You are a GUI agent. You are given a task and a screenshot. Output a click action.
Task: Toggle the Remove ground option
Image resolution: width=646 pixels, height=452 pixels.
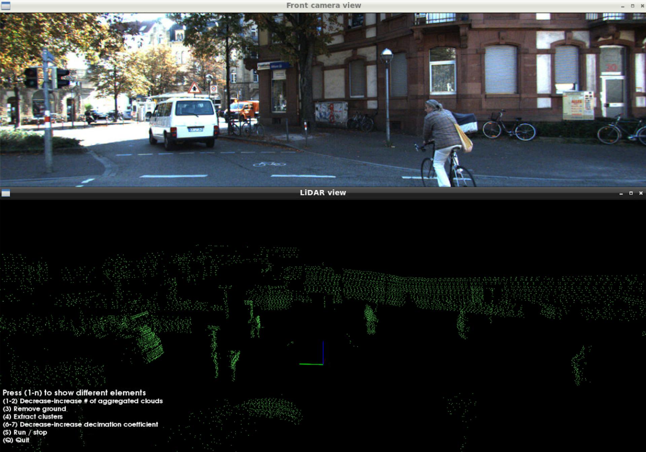pos(35,409)
